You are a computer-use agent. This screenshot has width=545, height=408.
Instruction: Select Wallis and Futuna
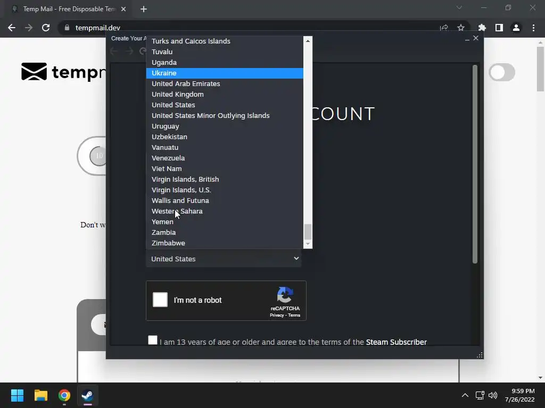pyautogui.click(x=225, y=200)
